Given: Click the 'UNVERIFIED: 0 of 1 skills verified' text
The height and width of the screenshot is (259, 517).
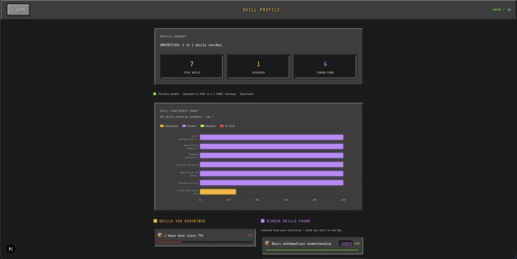Looking at the screenshot, I should tap(192, 45).
